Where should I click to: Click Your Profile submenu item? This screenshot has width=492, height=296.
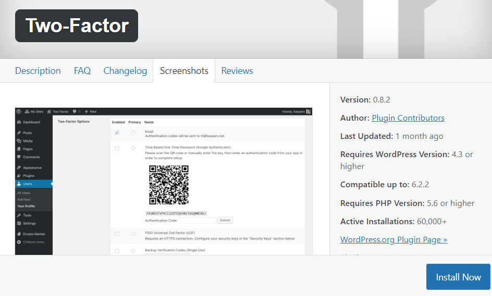[x=26, y=206]
